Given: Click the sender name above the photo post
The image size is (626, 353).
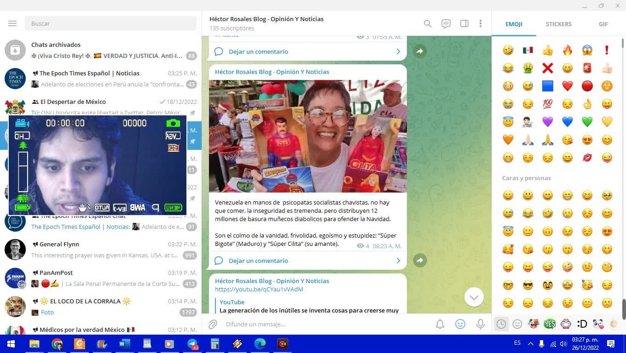Looking at the screenshot, I should [x=272, y=72].
